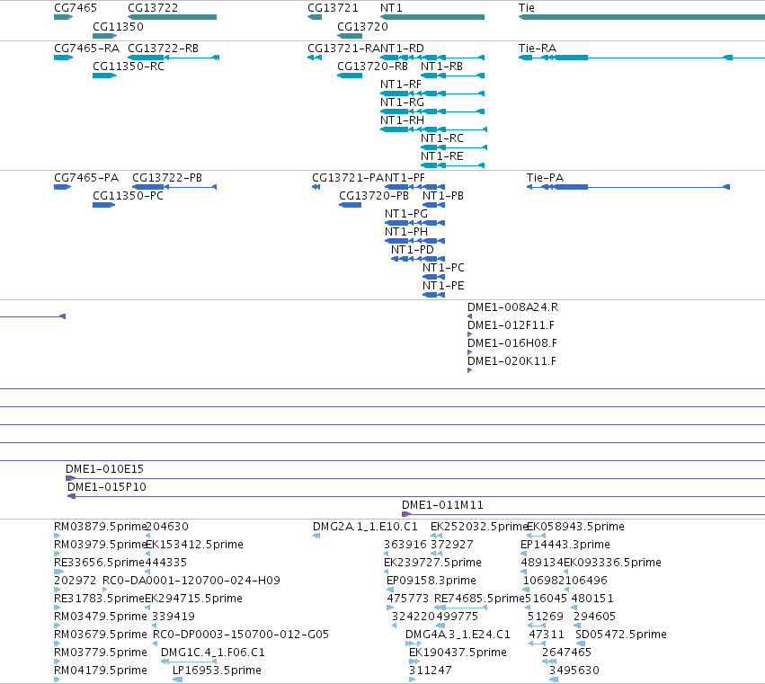Click BAC clone DME1-015P10 label

coord(107,487)
